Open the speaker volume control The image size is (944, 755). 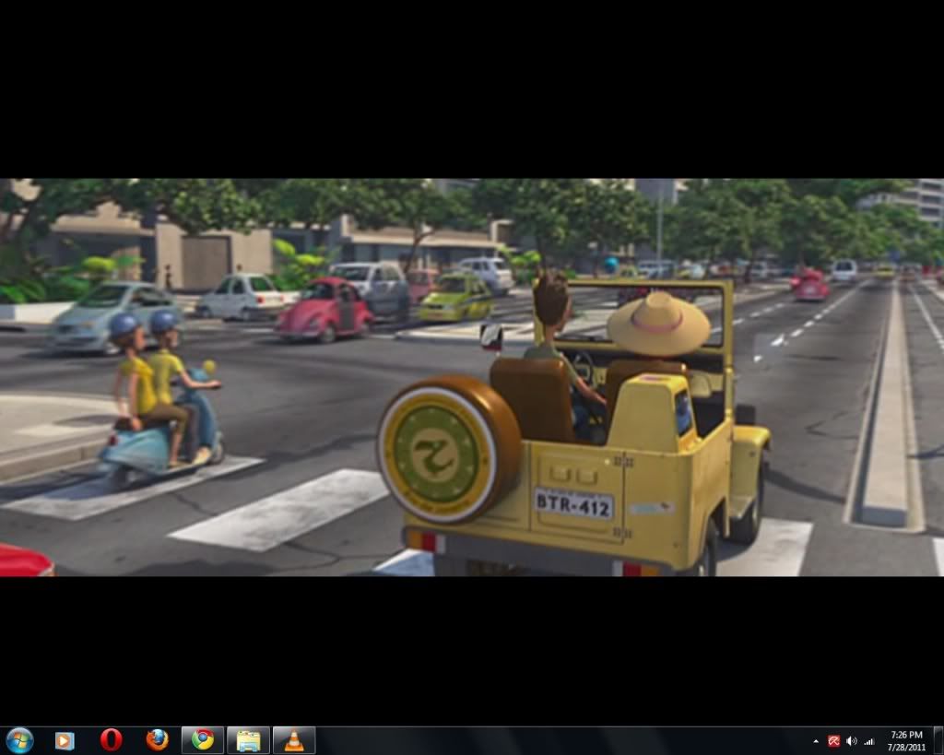(x=851, y=741)
